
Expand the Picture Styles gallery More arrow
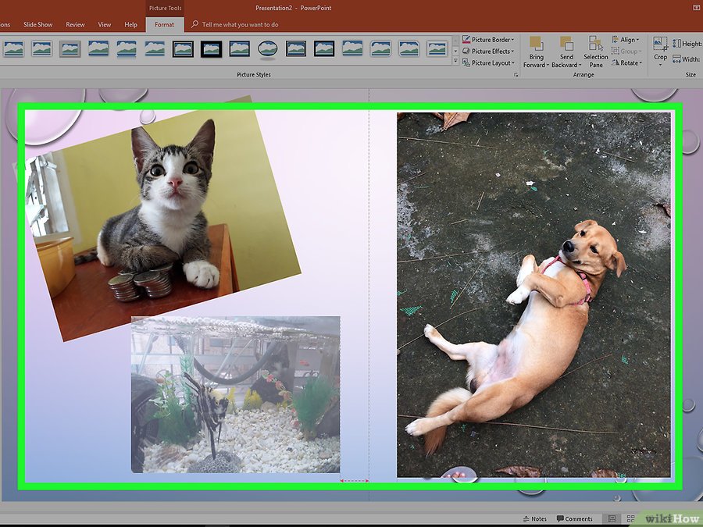455,59
